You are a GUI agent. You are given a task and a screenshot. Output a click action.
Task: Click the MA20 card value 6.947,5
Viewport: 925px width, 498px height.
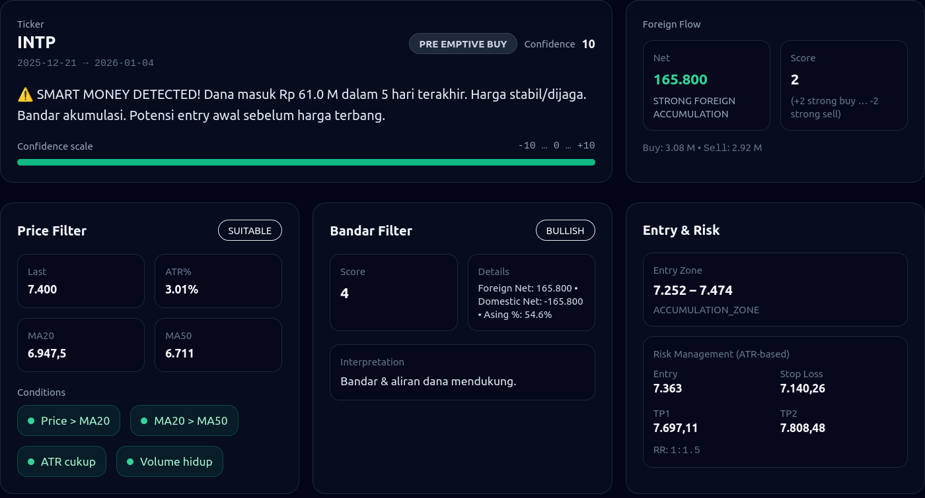[x=47, y=354]
